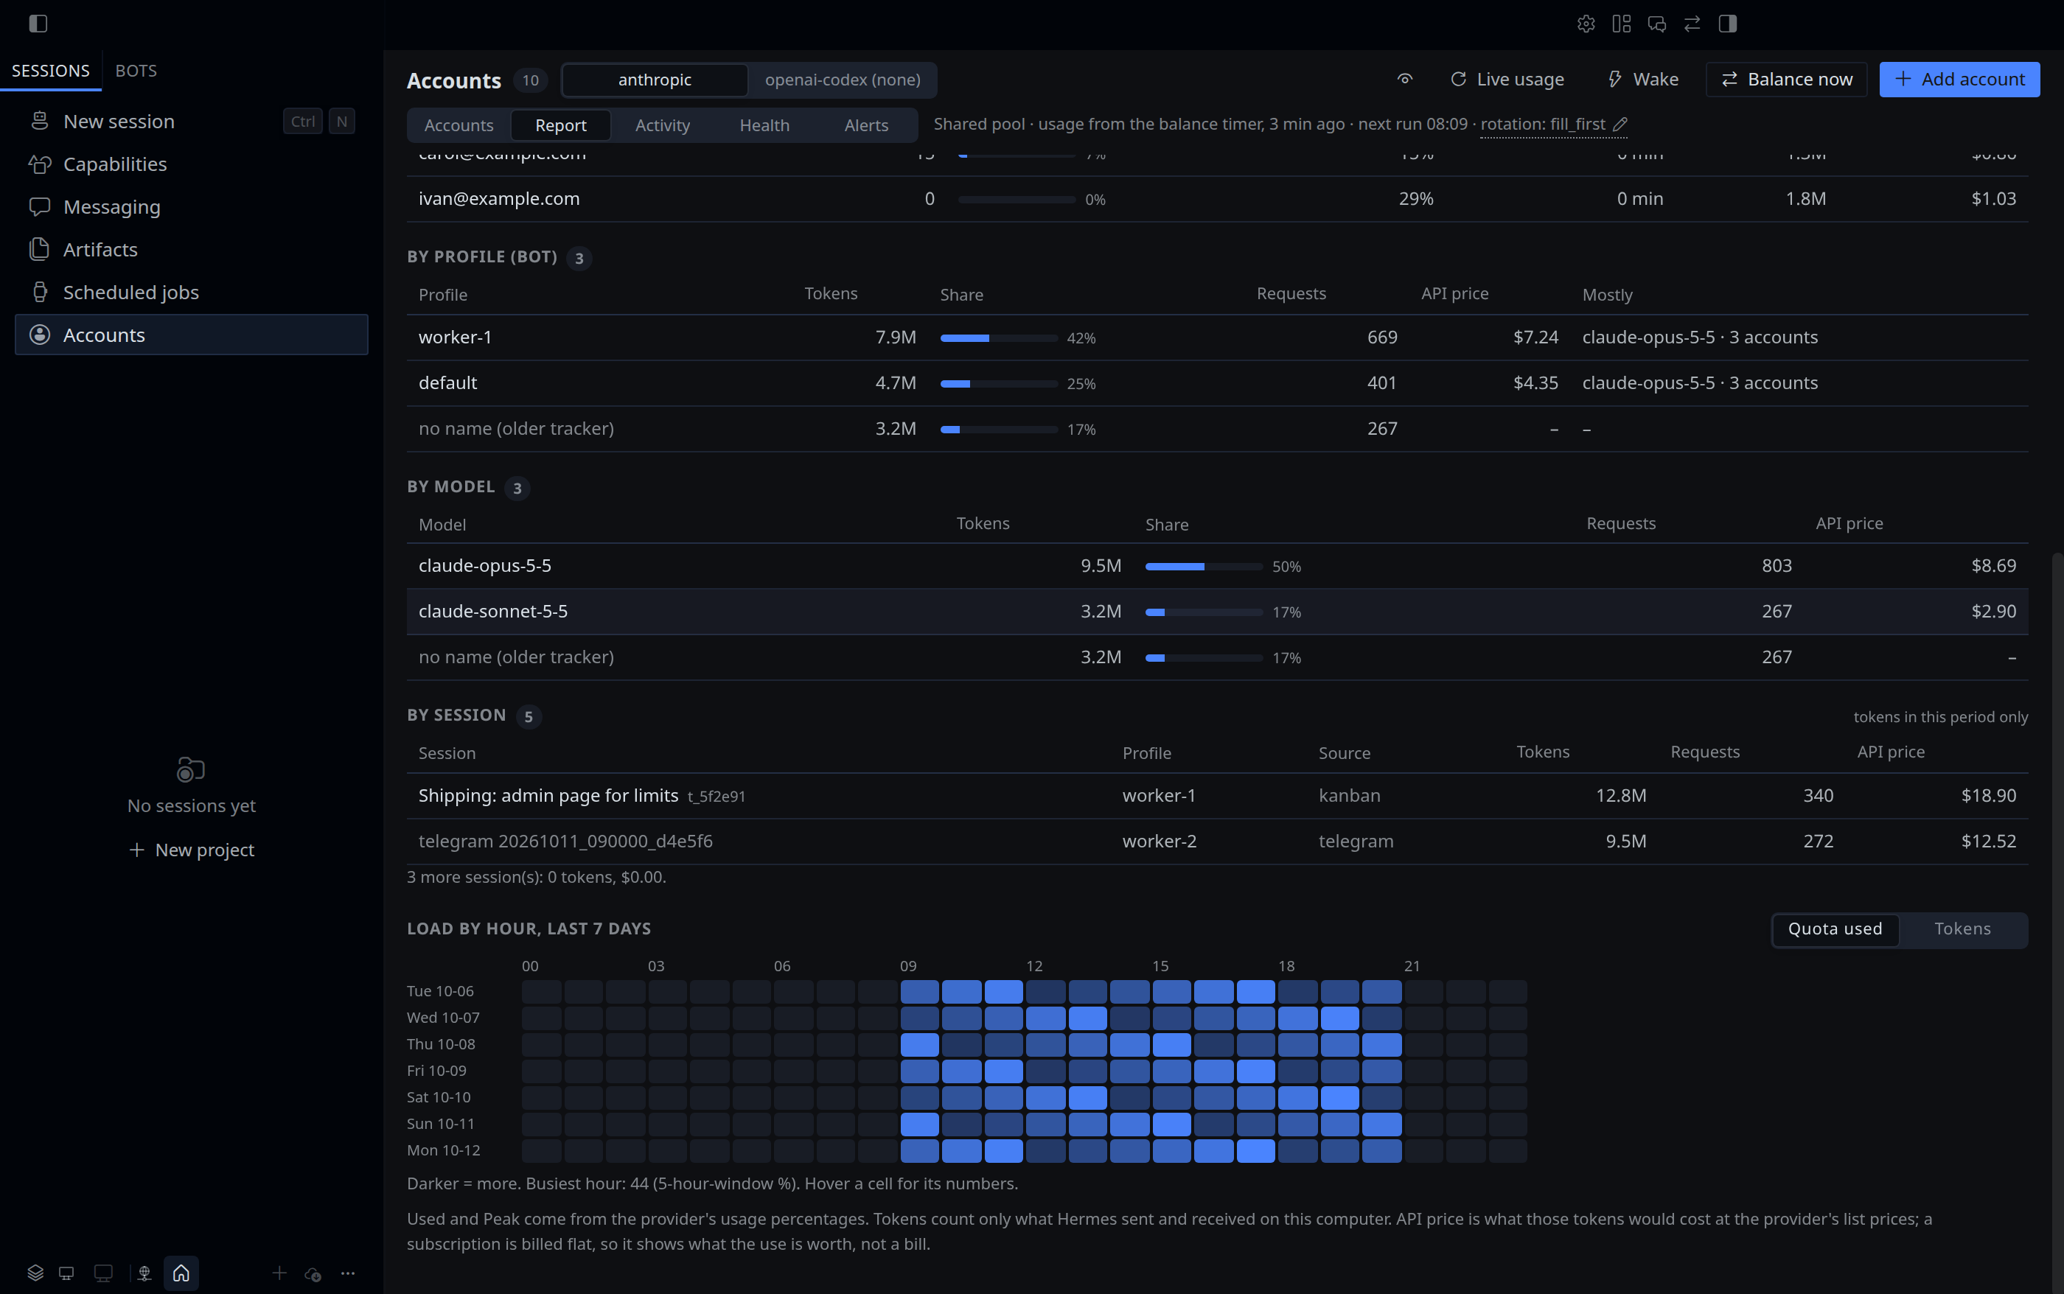Viewport: 2064px width, 1294px height.
Task: Click the small monitor icon in bottom bar
Action: click(66, 1273)
